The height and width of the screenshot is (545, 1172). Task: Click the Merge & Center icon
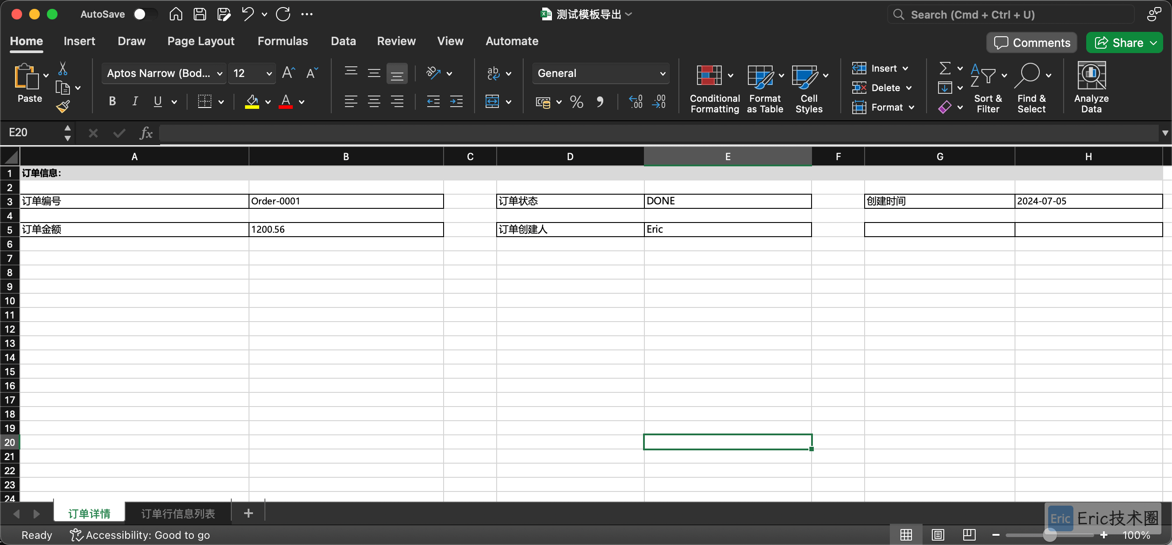pyautogui.click(x=492, y=101)
